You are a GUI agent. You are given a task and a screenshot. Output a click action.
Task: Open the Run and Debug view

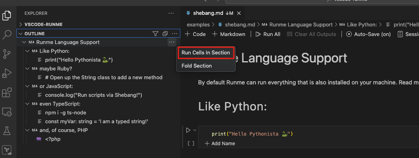tap(7, 73)
